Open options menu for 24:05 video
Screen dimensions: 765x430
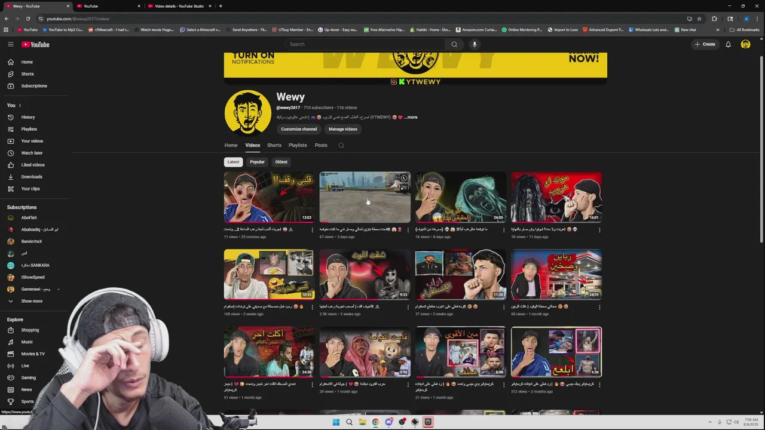click(x=503, y=229)
